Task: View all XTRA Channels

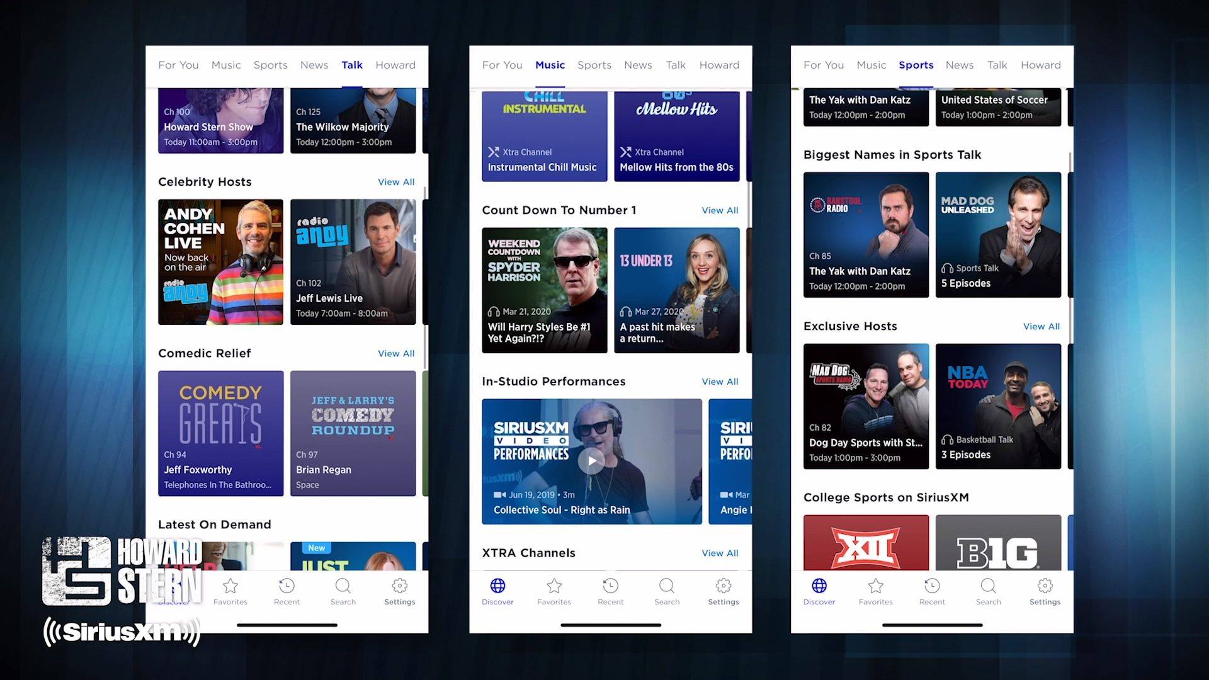Action: coord(720,553)
